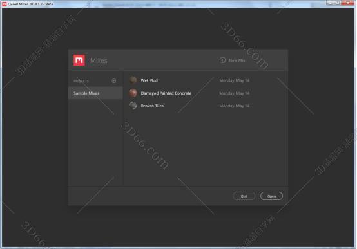Select the Damaged Painted Concrete mix name
This screenshot has width=357, height=249.
coord(166,93)
